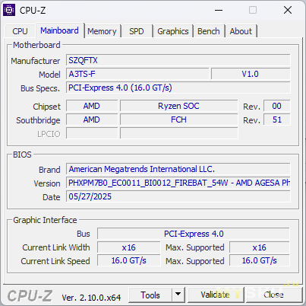Show the About tab
Image resolution: width=306 pixels, height=306 pixels.
tap(241, 31)
